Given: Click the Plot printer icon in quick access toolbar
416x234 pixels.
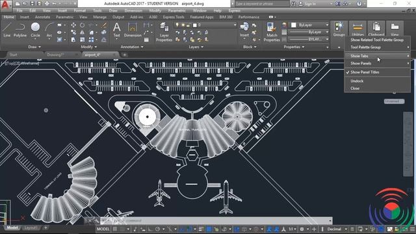Looking at the screenshot, I should click(x=47, y=4).
